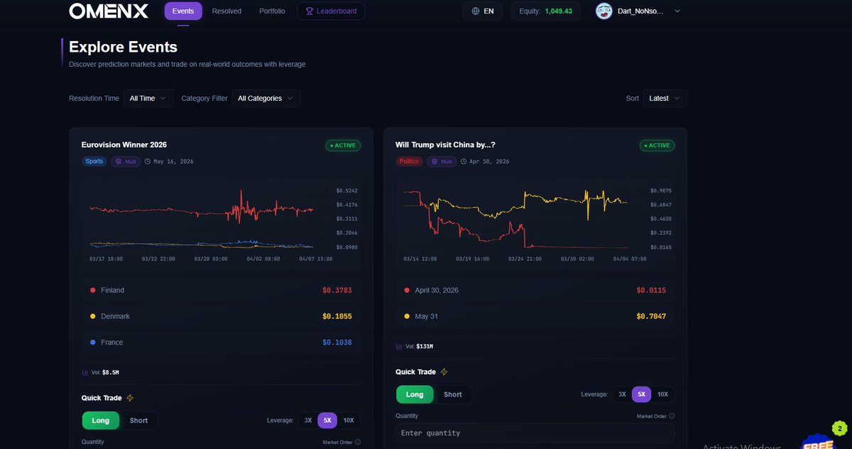Viewport: 852px width, 449px height.
Task: Click the lightning icon in Trump Quick Trade
Action: click(x=444, y=372)
